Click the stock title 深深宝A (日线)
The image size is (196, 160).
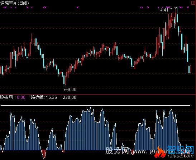(14, 3)
